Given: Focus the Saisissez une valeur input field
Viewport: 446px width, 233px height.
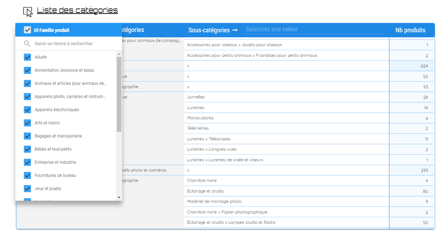Looking at the screenshot, I should point(315,29).
